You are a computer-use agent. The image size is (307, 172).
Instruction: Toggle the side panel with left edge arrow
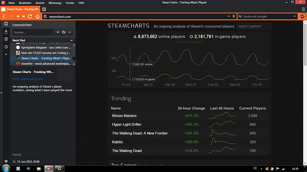(1, 92)
